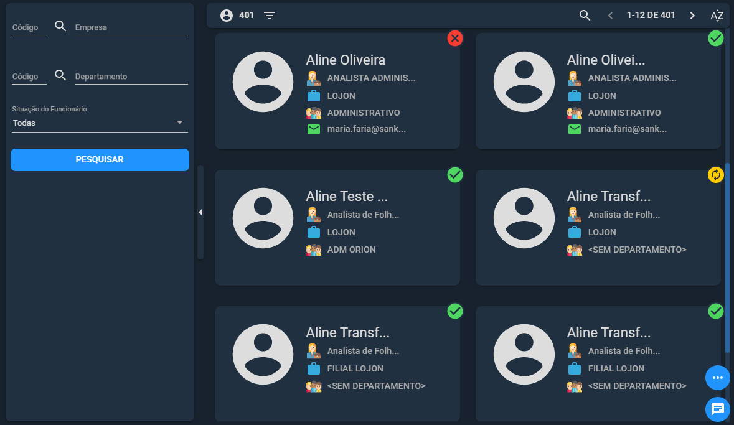Click the briefcase icon next to LOJON on Aline Teste card
The height and width of the screenshot is (425, 734).
(314, 232)
